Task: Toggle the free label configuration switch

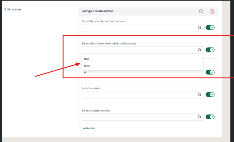Action: click(210, 50)
